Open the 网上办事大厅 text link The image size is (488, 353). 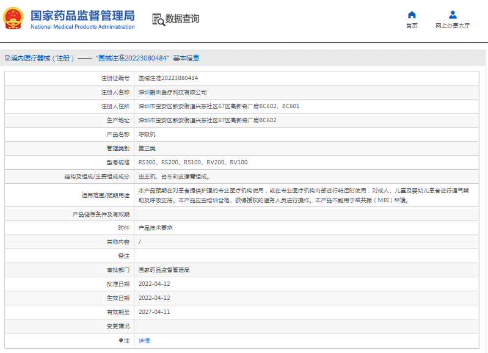453,26
